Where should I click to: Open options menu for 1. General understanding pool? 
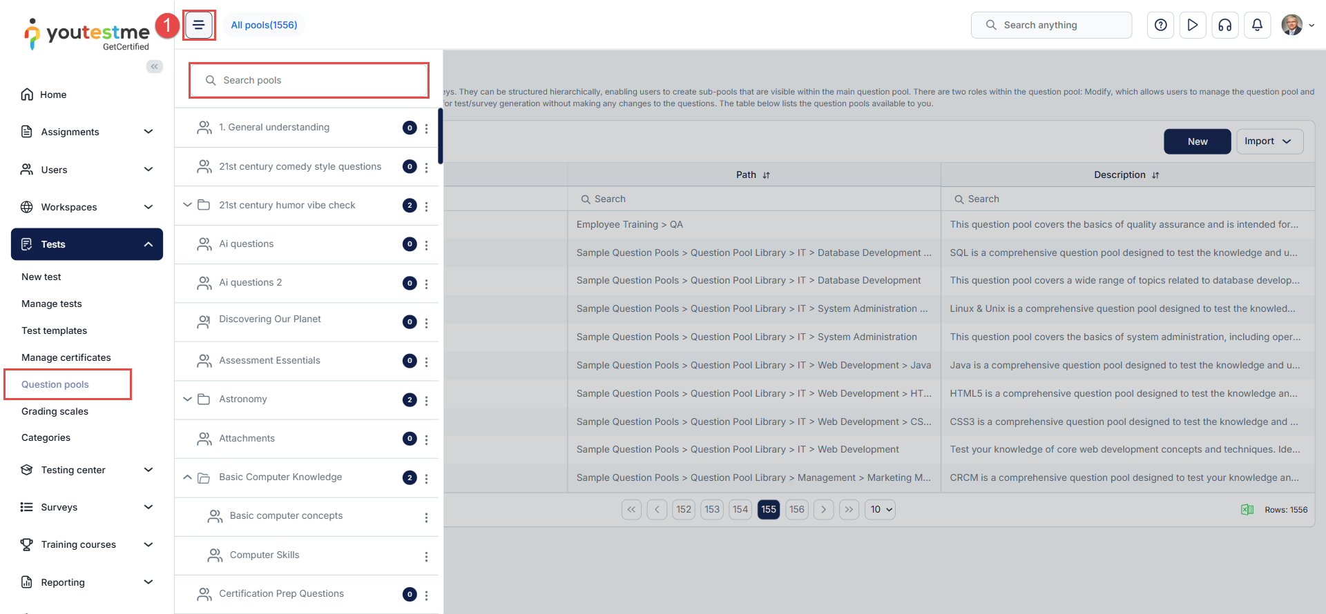click(427, 128)
